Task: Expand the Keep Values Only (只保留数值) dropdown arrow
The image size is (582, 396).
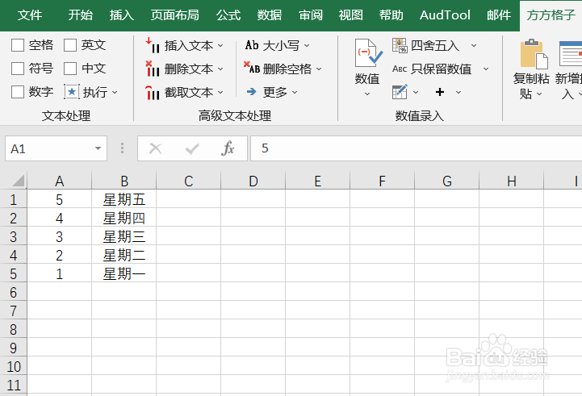Action: pyautogui.click(x=486, y=69)
